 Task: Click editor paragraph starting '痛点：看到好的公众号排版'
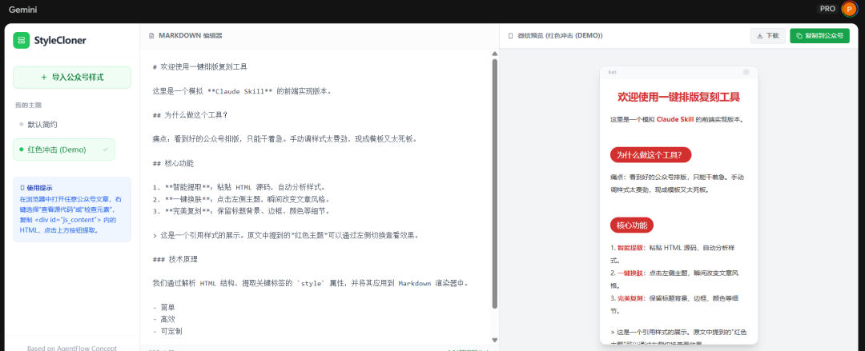tap(284, 139)
